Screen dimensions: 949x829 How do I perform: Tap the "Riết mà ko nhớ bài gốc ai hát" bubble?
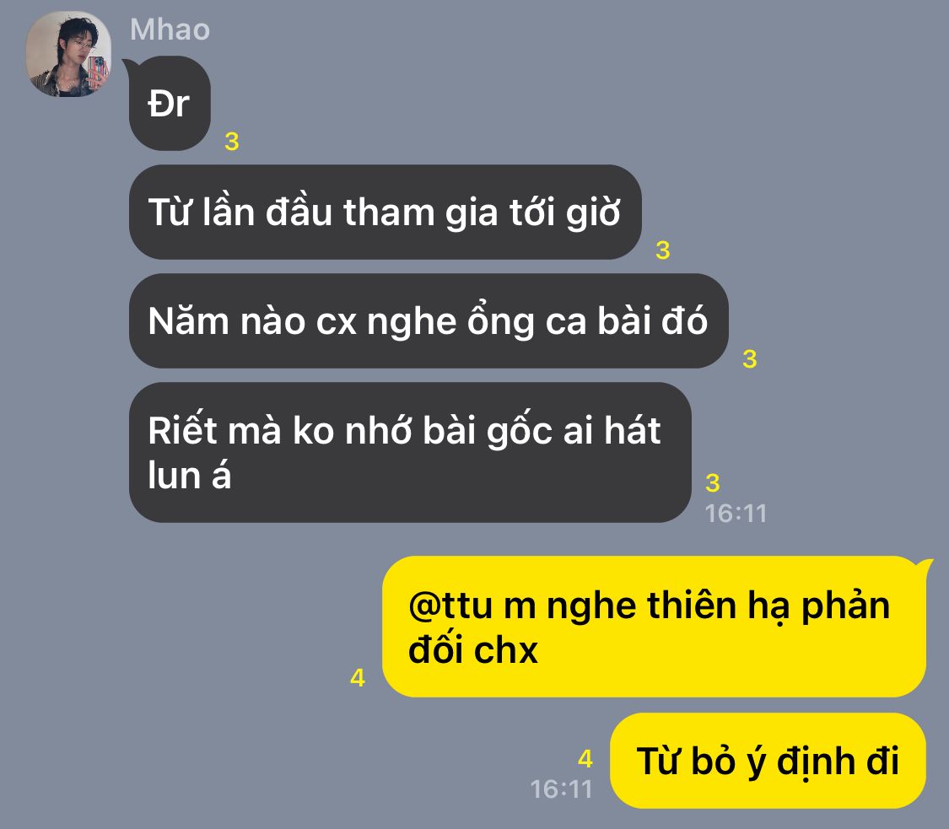coord(410,452)
